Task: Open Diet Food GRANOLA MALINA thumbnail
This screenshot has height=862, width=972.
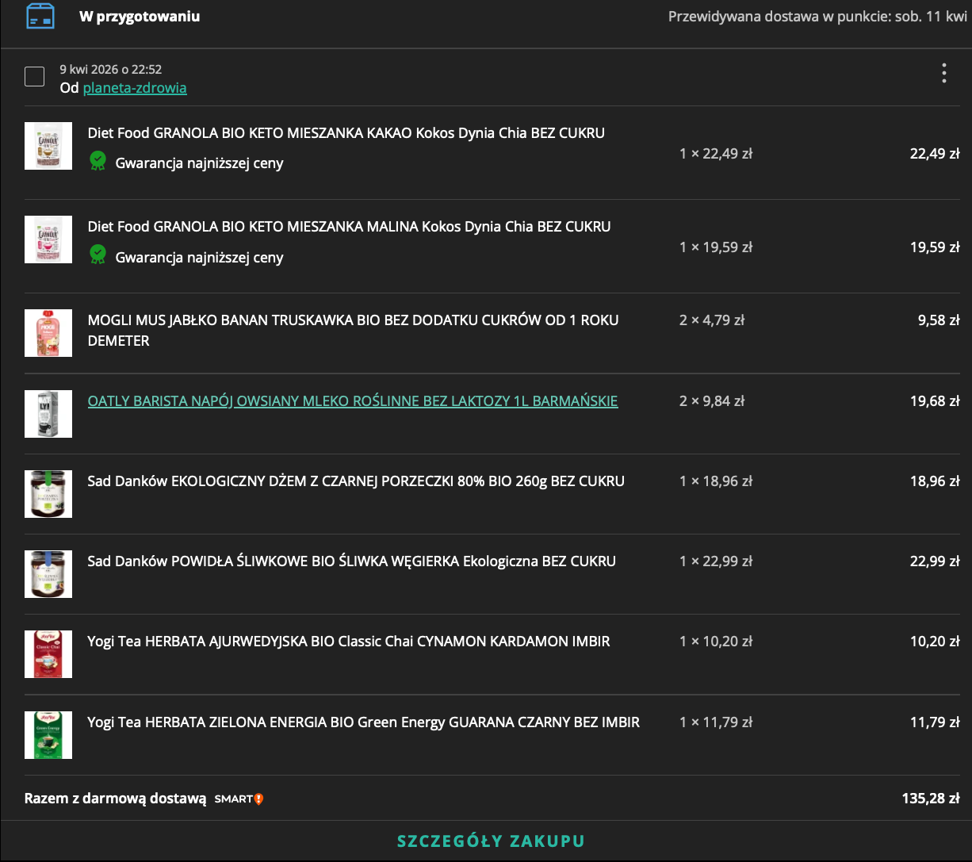Action: 48,239
